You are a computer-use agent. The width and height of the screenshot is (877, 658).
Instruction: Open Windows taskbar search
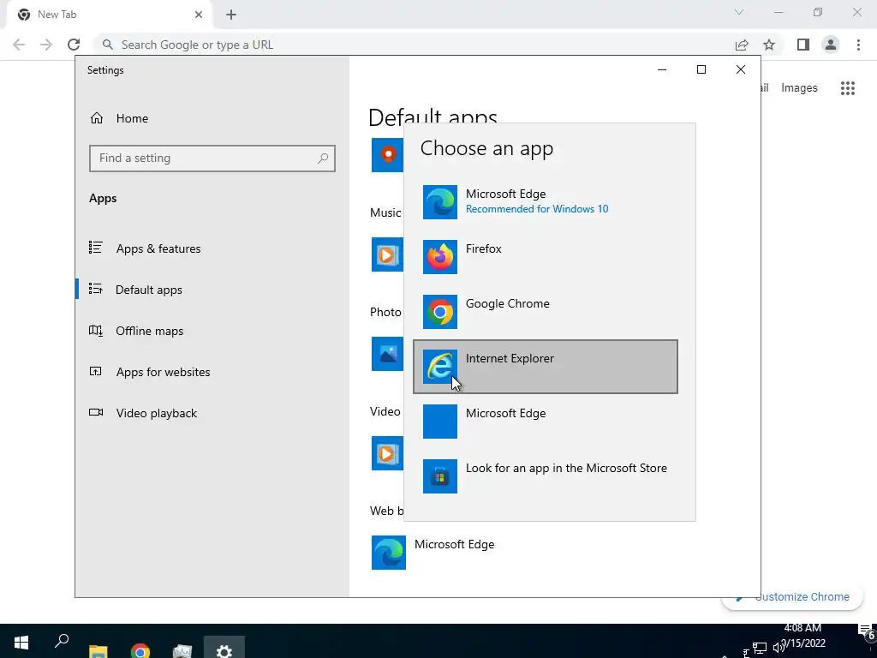[x=62, y=641]
